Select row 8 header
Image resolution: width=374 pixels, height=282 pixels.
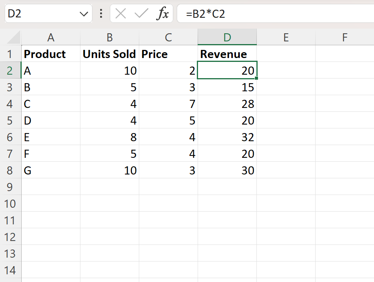coord(10,170)
